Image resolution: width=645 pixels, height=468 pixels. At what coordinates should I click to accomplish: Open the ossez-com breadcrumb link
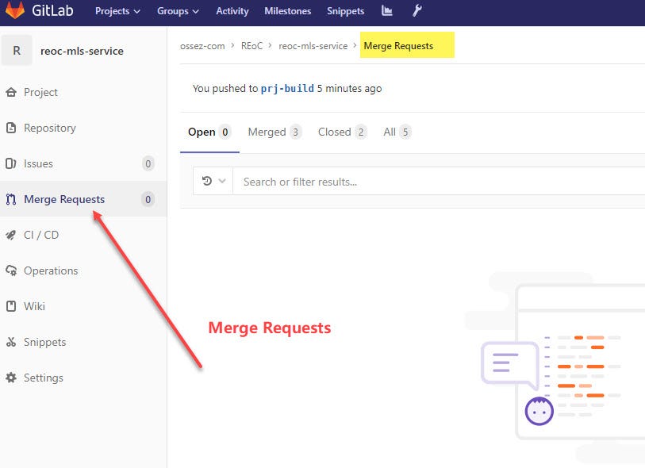(x=202, y=46)
